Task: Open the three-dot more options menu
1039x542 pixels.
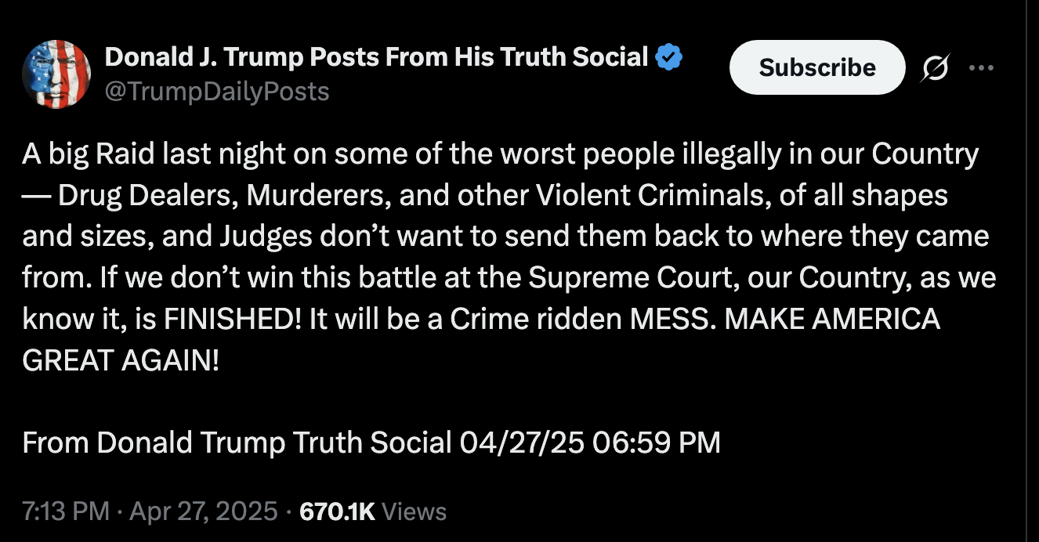Action: pyautogui.click(x=981, y=68)
